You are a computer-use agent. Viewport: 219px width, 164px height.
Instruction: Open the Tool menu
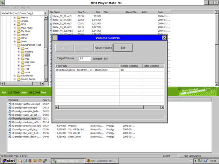[x=15, y=7]
